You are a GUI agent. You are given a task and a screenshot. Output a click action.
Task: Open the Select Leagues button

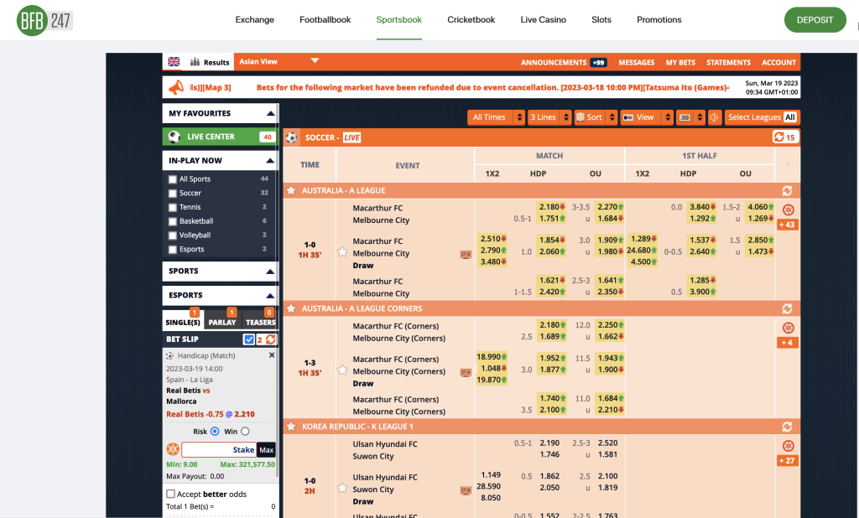(x=762, y=117)
